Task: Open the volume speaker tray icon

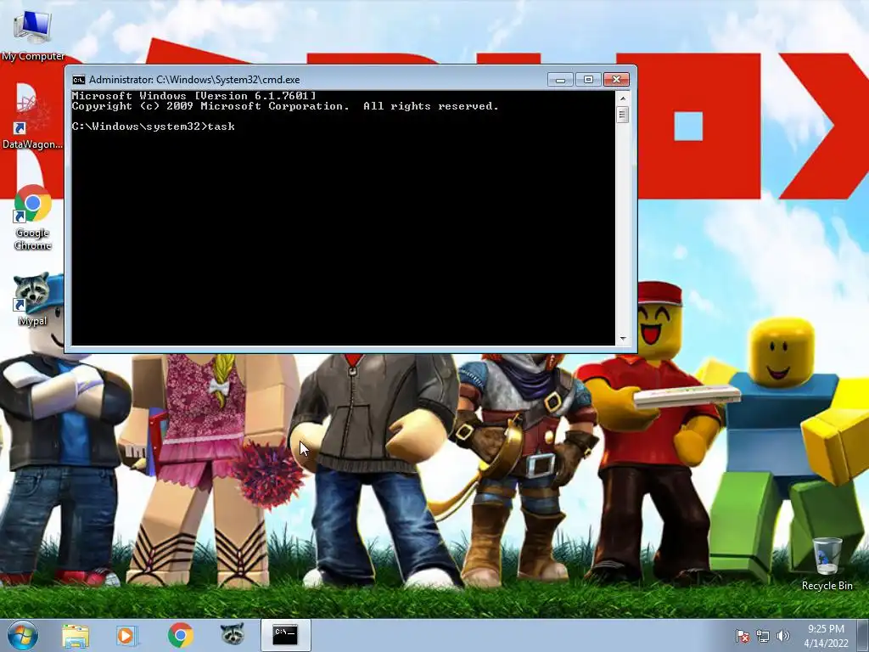Action: 782,636
